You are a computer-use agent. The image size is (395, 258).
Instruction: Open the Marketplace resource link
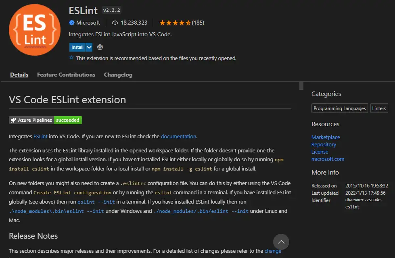[x=326, y=137]
